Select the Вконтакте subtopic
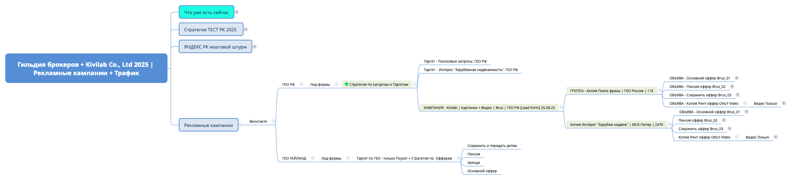Screen dimensions: 791x180 click(258, 121)
